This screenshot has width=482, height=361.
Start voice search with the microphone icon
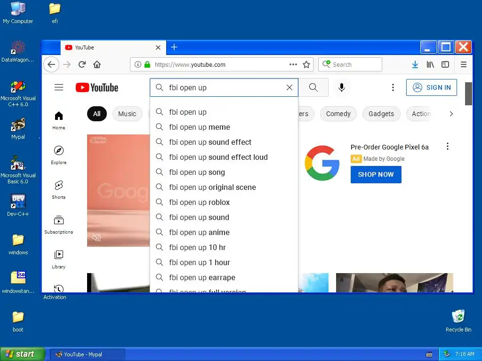(342, 87)
